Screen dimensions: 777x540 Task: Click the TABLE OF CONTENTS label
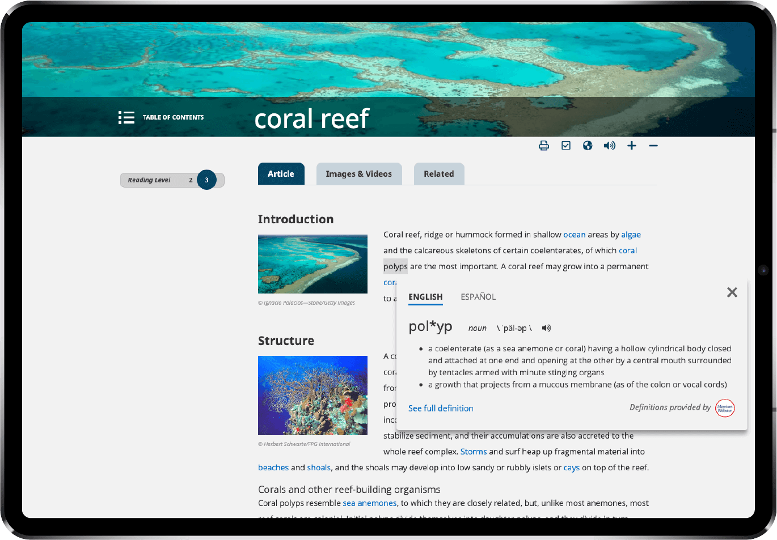pyautogui.click(x=173, y=117)
